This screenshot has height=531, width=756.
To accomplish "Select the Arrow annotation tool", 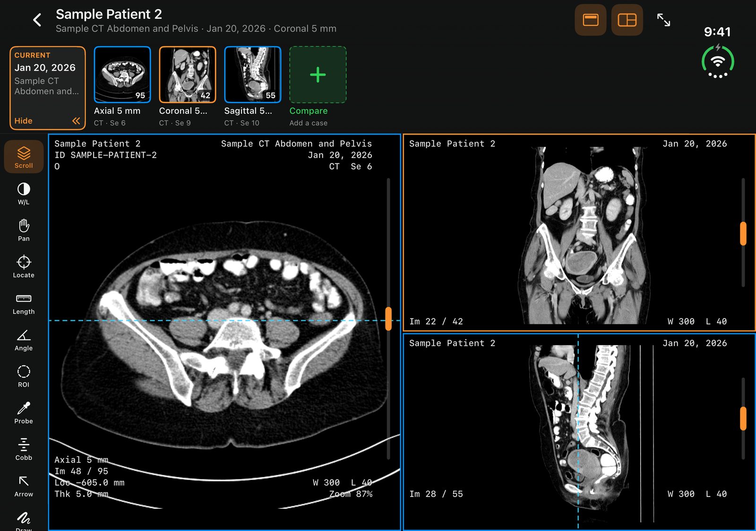I will coord(24,485).
